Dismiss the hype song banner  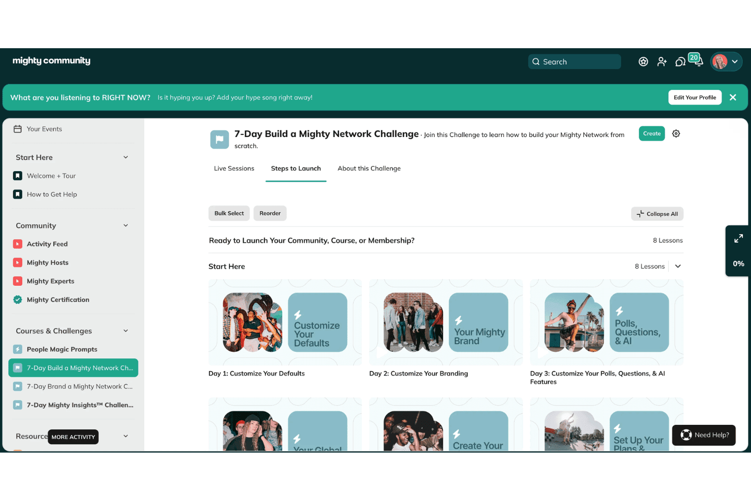pyautogui.click(x=733, y=97)
